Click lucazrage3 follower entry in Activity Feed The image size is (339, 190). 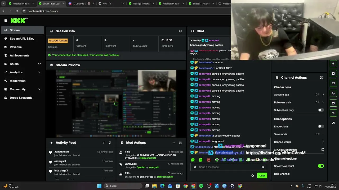pyautogui.click(x=81, y=172)
